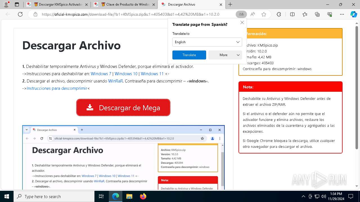This screenshot has width=360, height=202.
Task: Switch to Descargar KMSpico Activador tab
Action: 57,4
